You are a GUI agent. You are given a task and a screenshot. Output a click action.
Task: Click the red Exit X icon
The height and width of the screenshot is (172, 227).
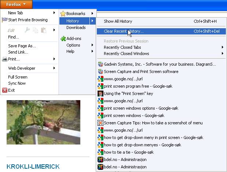click(5, 90)
